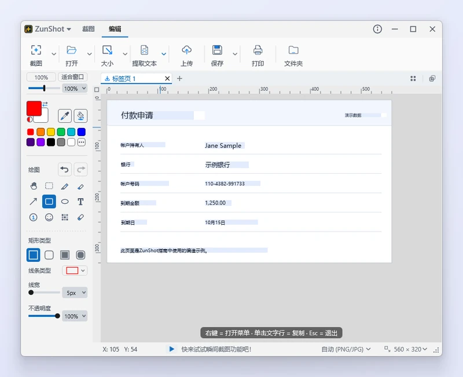Expand the opacity 100% dropdown
Image resolution: width=463 pixels, height=377 pixels.
(75, 316)
